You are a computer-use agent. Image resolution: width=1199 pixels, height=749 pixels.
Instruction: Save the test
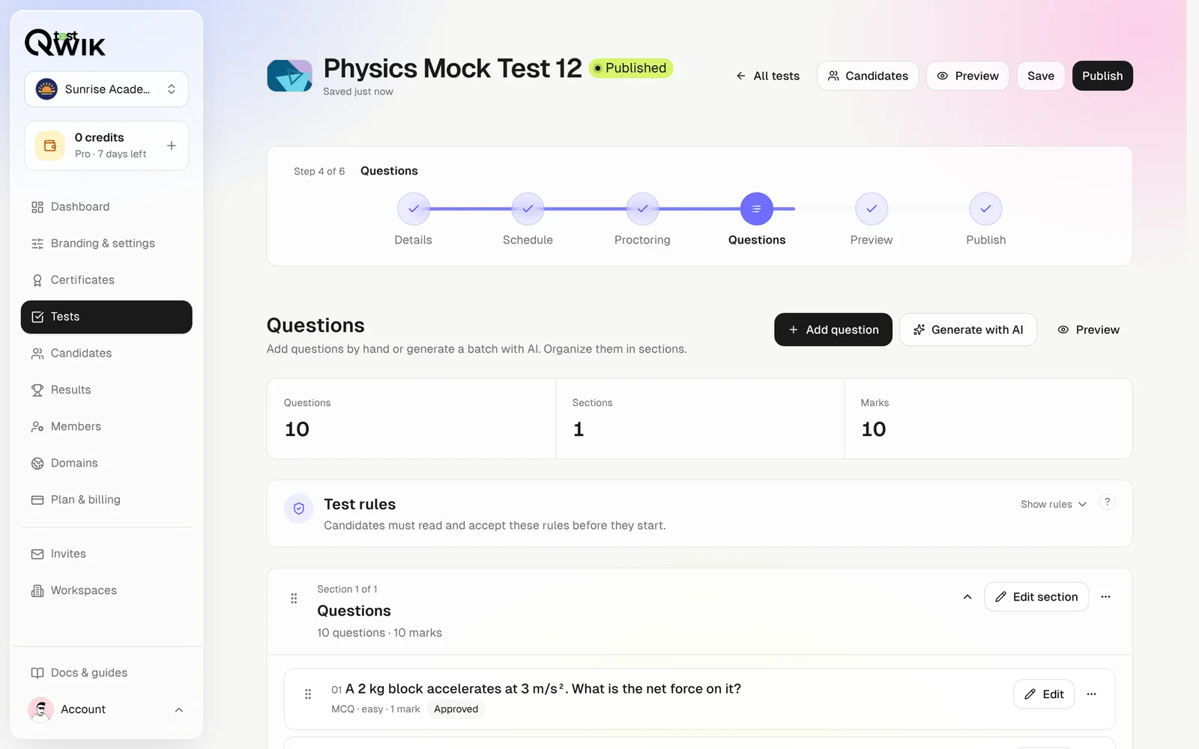click(x=1041, y=76)
